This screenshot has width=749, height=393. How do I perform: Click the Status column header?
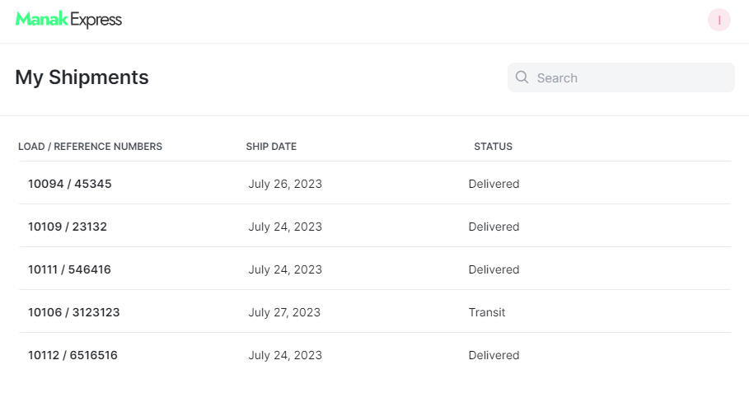[493, 147]
